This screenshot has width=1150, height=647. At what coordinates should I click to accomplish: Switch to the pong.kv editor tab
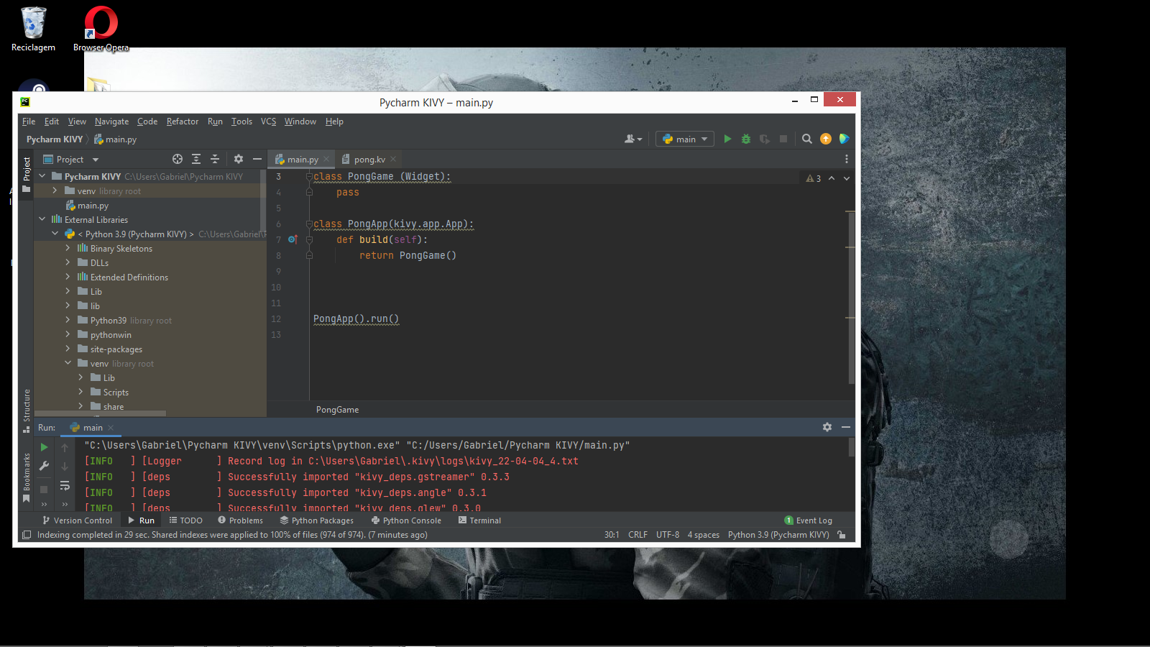[369, 160]
